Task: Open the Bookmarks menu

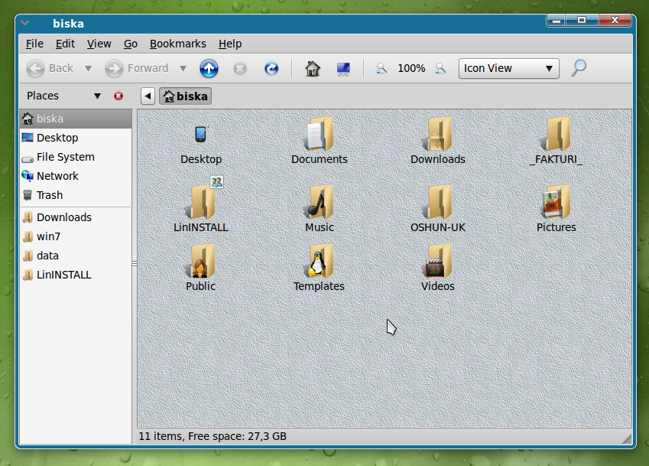Action: coord(178,44)
